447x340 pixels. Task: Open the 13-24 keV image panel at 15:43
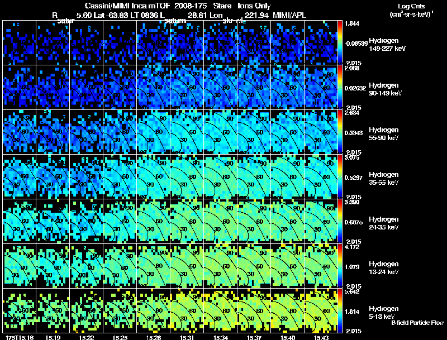coord(321,266)
